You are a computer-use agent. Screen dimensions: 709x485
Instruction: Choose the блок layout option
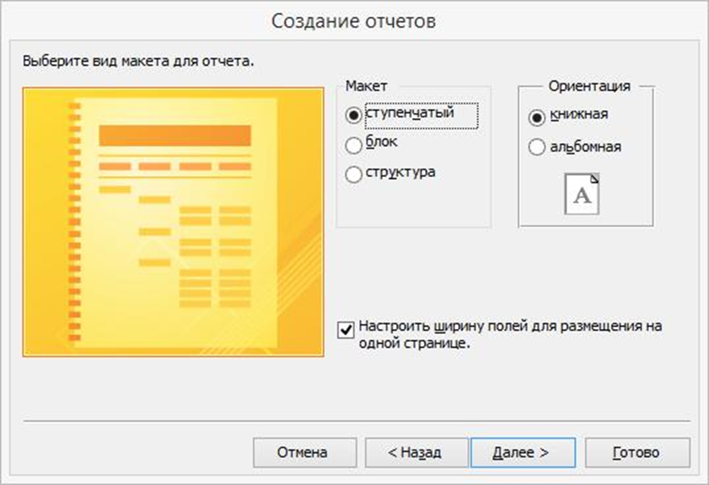[x=353, y=145]
